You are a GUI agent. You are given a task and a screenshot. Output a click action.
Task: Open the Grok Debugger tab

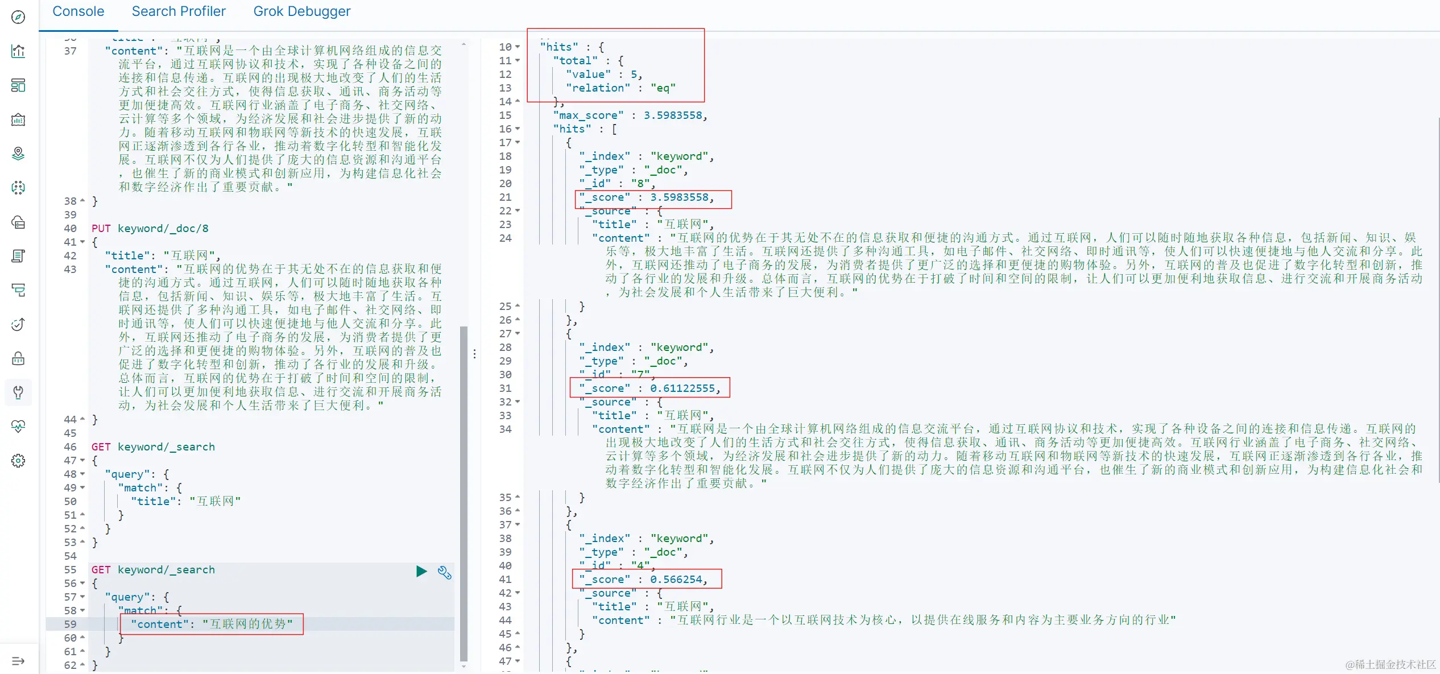(302, 11)
